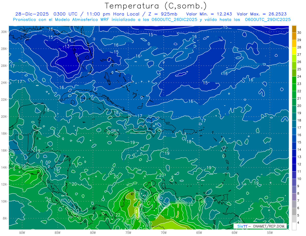Image resolution: width=306 pixels, height=236 pixels.
Task: Click the 14N latitude axis label
Action: click(x=4, y=168)
